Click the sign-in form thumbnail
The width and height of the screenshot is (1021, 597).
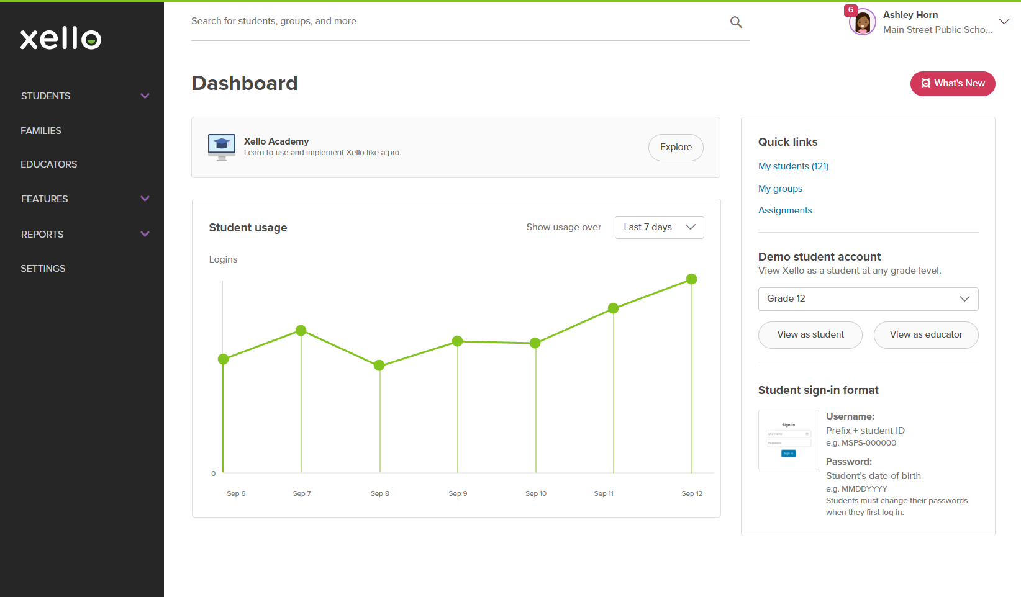point(789,440)
